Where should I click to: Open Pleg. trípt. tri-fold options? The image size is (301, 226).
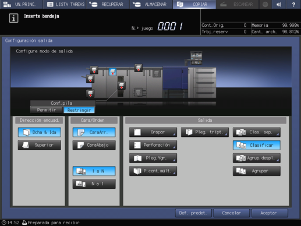point(205,132)
